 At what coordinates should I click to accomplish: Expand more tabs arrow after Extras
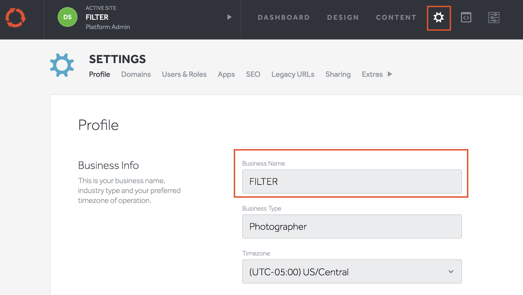click(390, 74)
